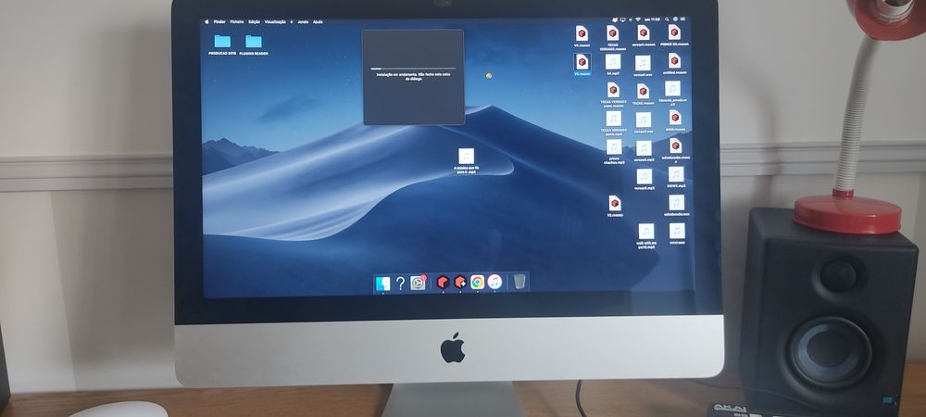Open System Preferences in the Dock
Viewport: 926px width, 417px height.
click(x=419, y=284)
